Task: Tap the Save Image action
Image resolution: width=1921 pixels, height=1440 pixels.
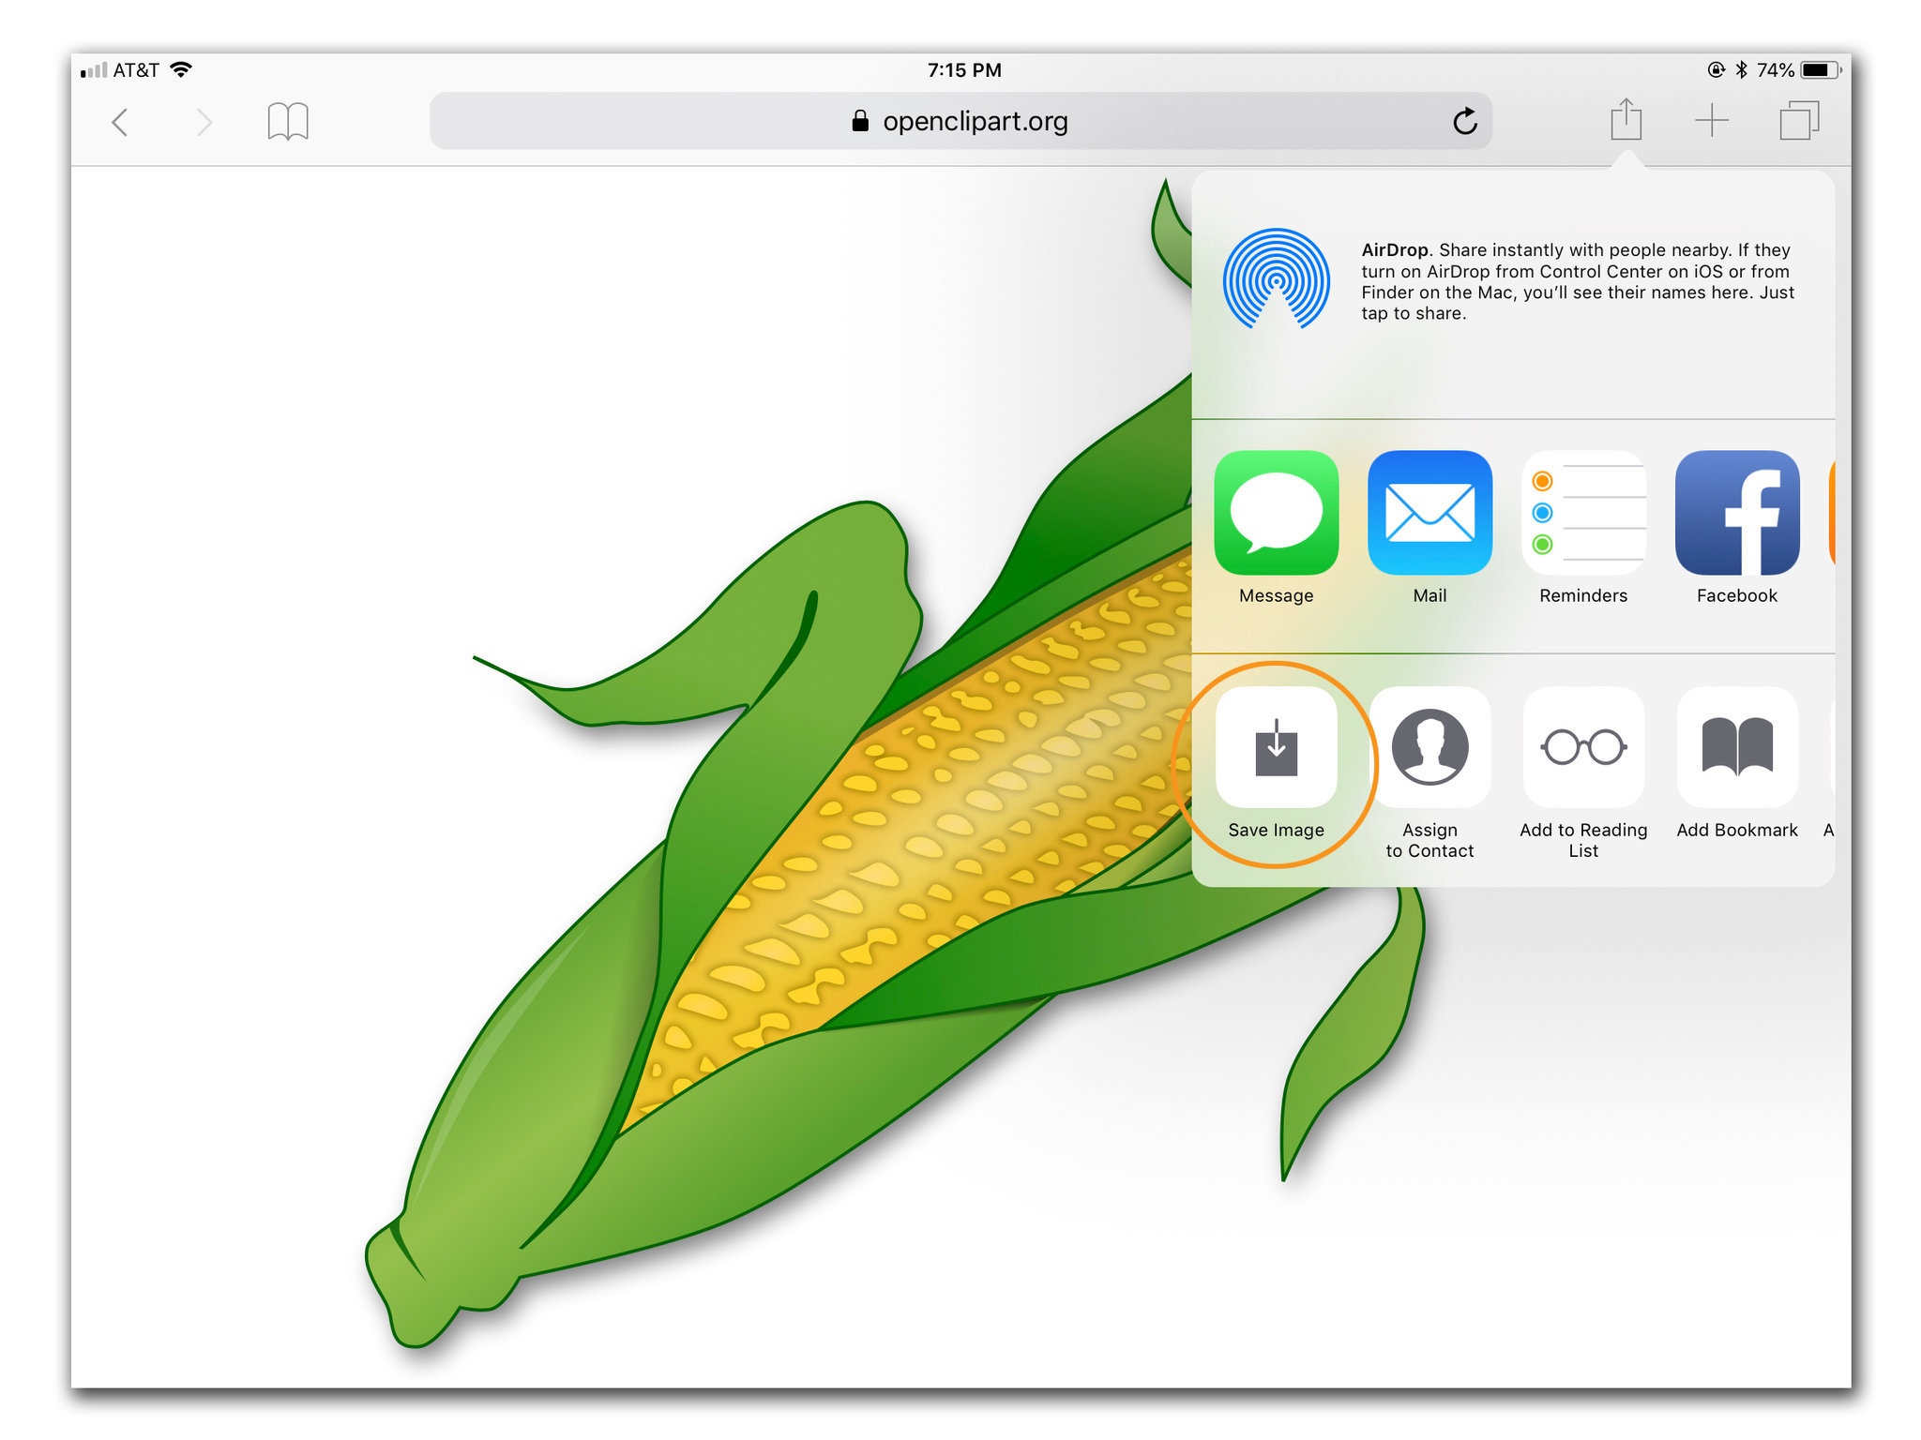Action: pyautogui.click(x=1276, y=748)
